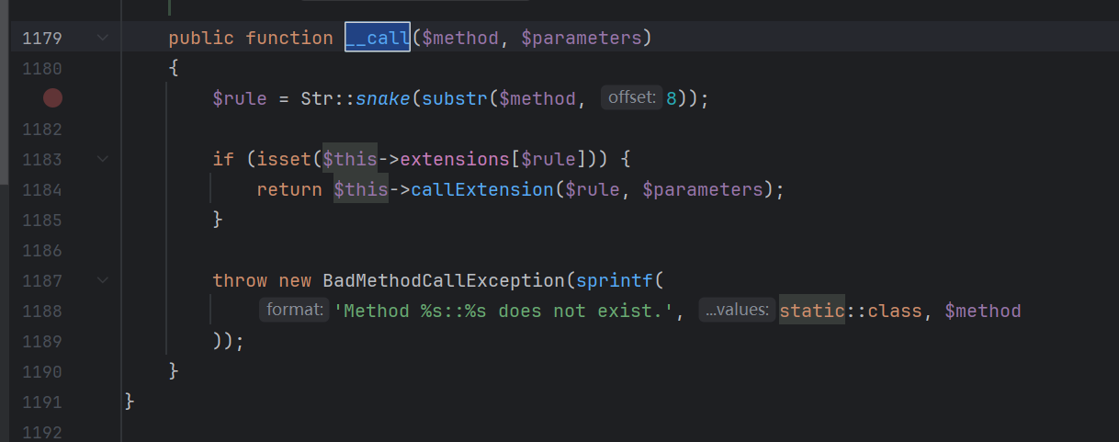Click the highlighted static keyword
This screenshot has height=442, width=1119.
[811, 311]
